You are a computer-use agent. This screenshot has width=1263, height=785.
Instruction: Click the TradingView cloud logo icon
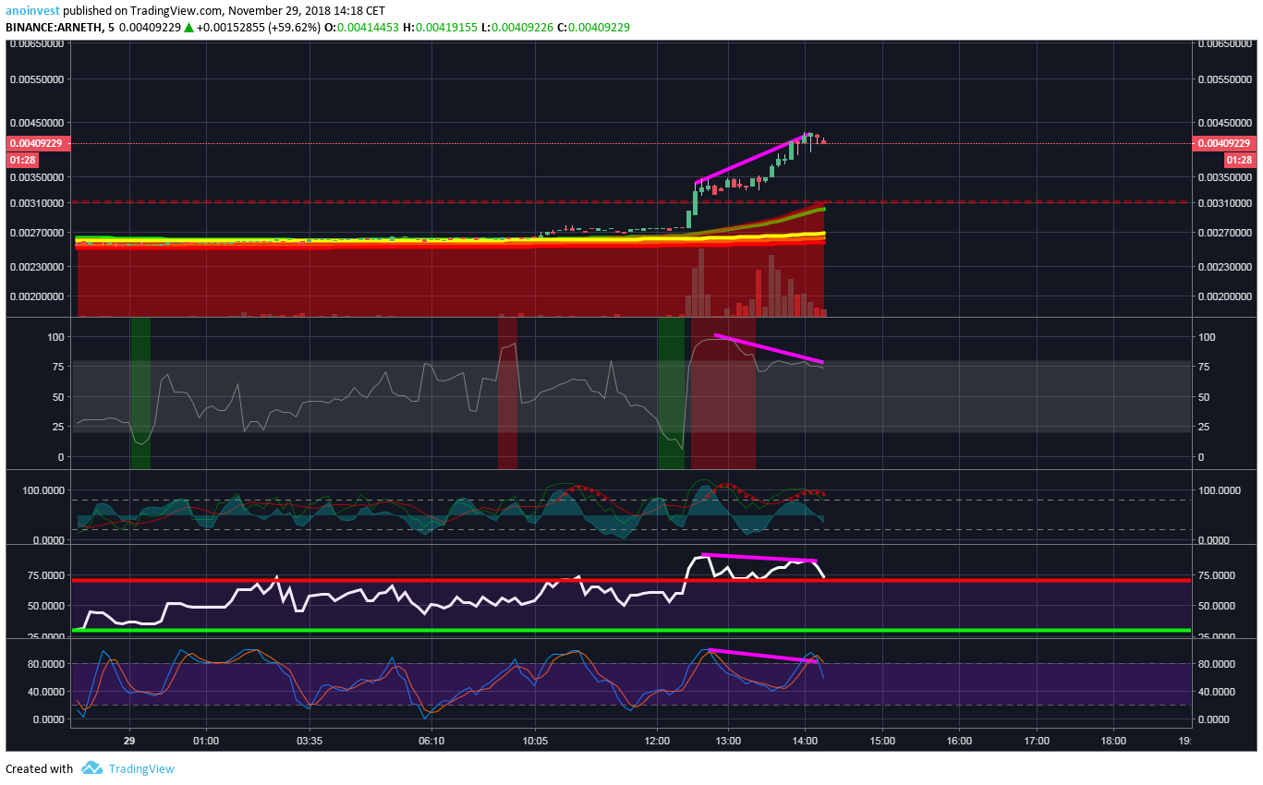click(x=91, y=767)
